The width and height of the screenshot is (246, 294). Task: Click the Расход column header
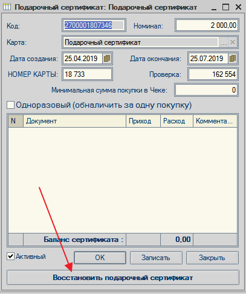tap(176, 121)
